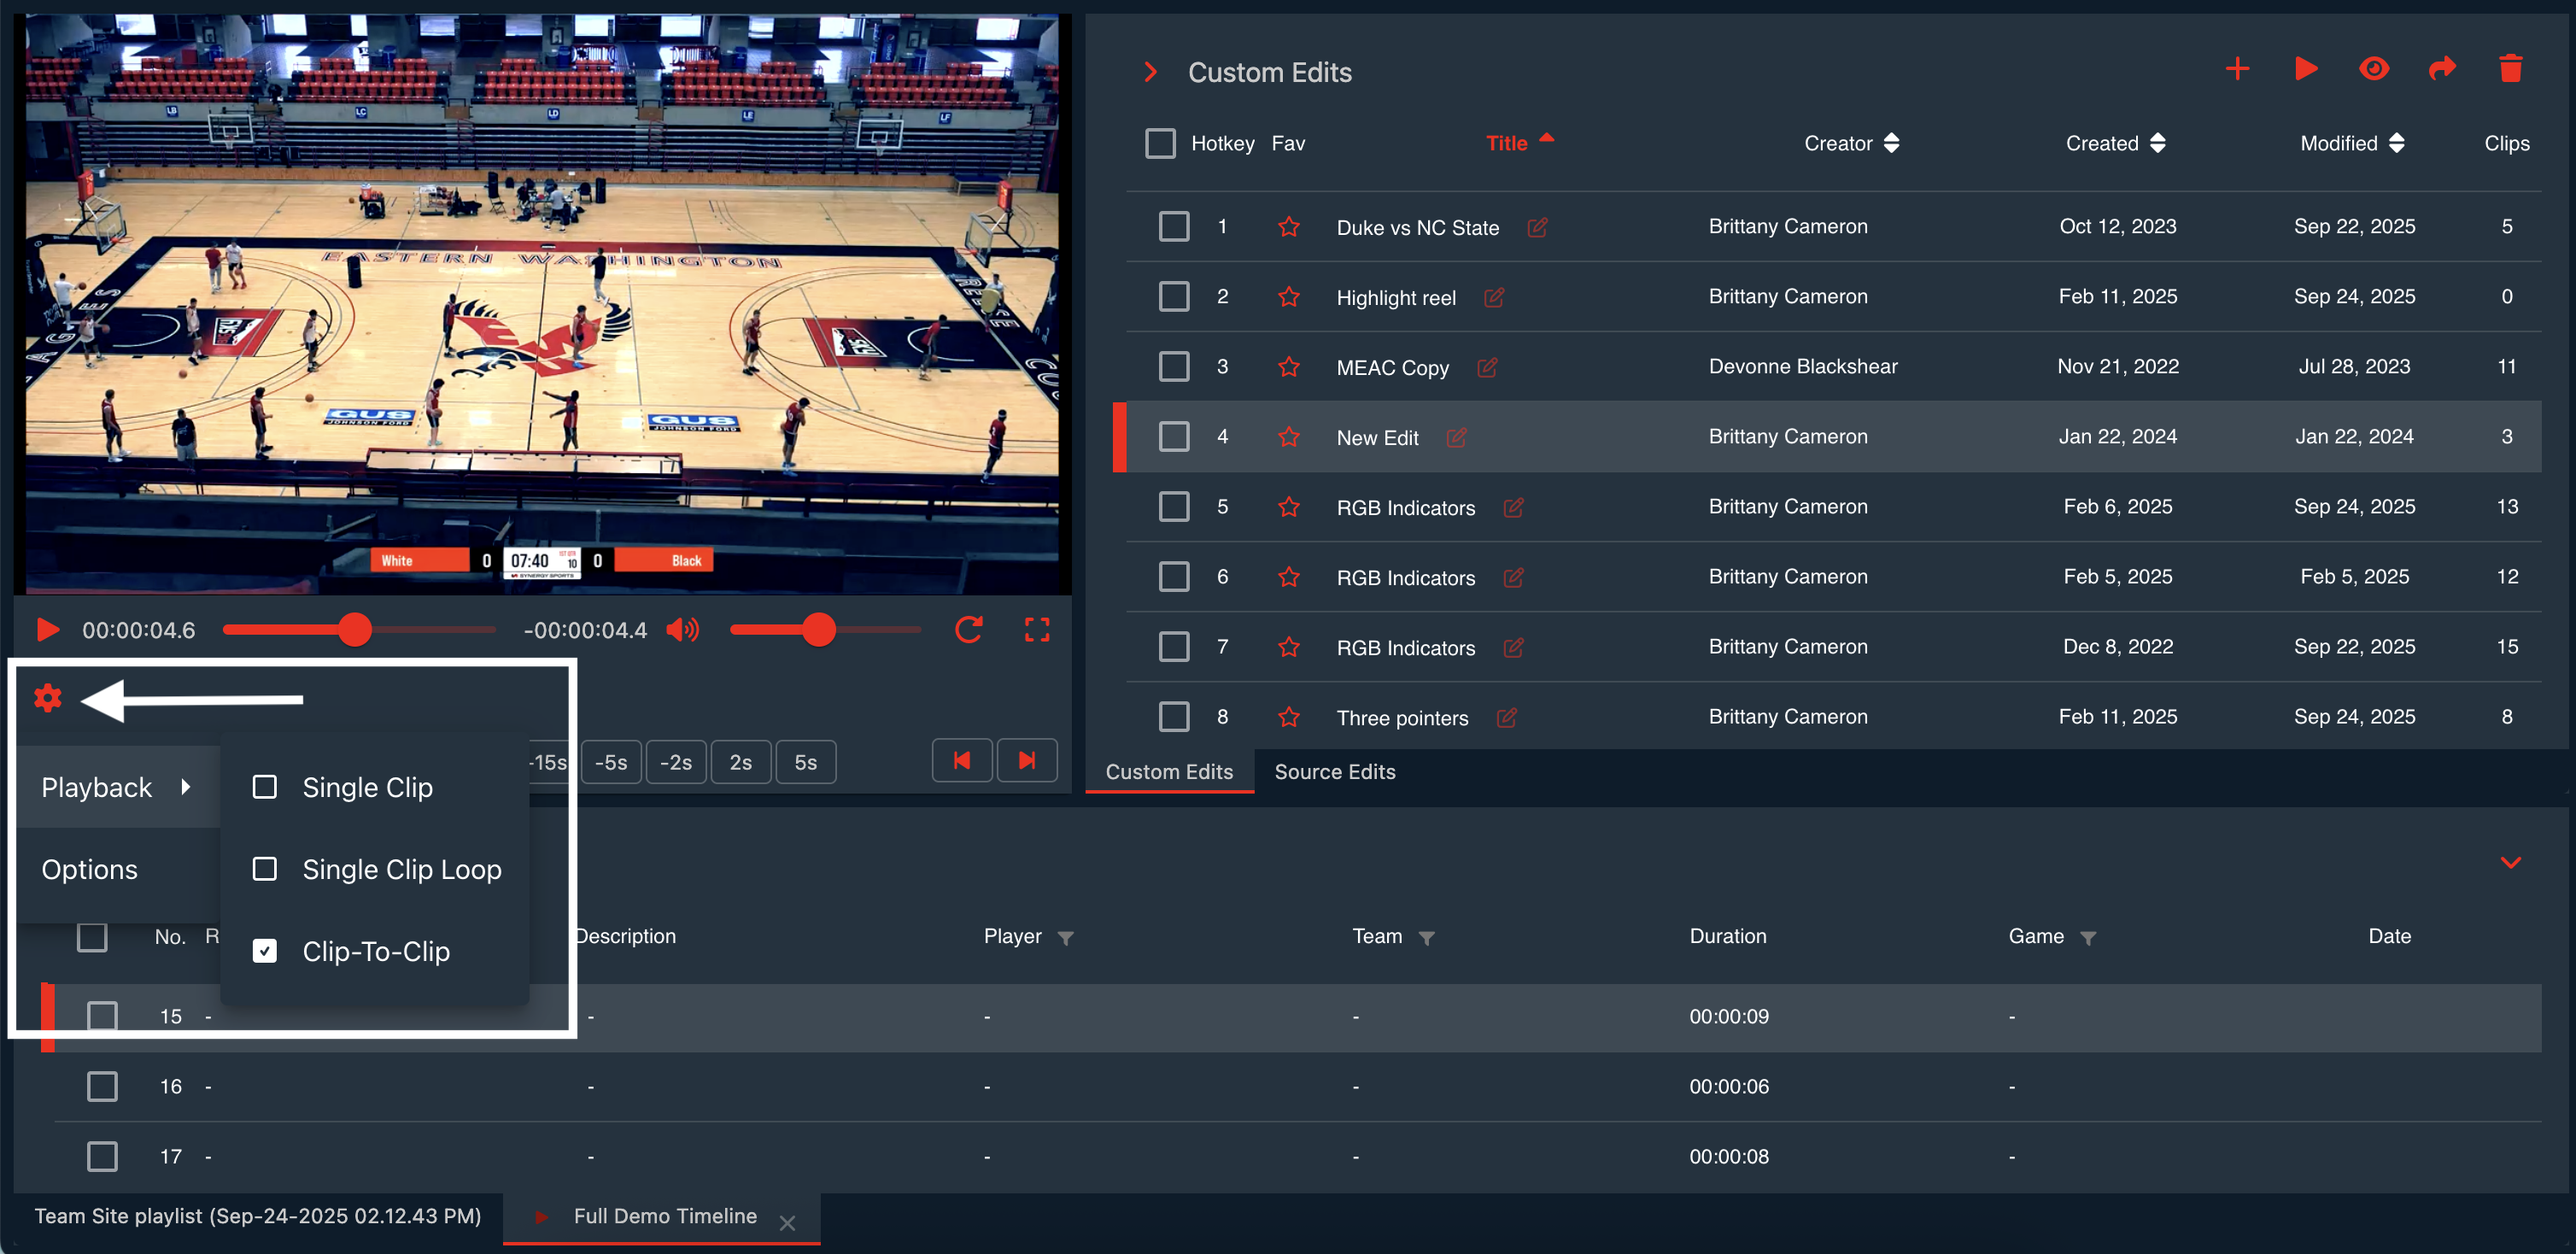The width and height of the screenshot is (2576, 1254).
Task: Click the red plus add edit icon
Action: [x=2237, y=69]
